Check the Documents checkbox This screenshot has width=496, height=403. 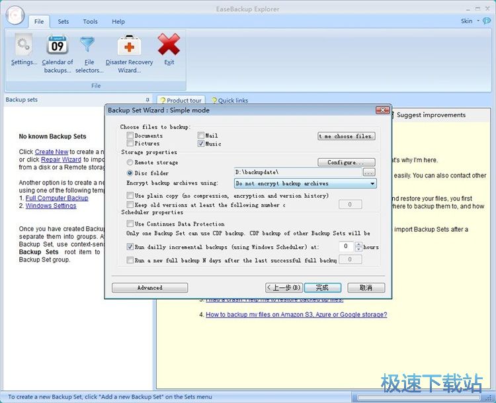point(130,136)
